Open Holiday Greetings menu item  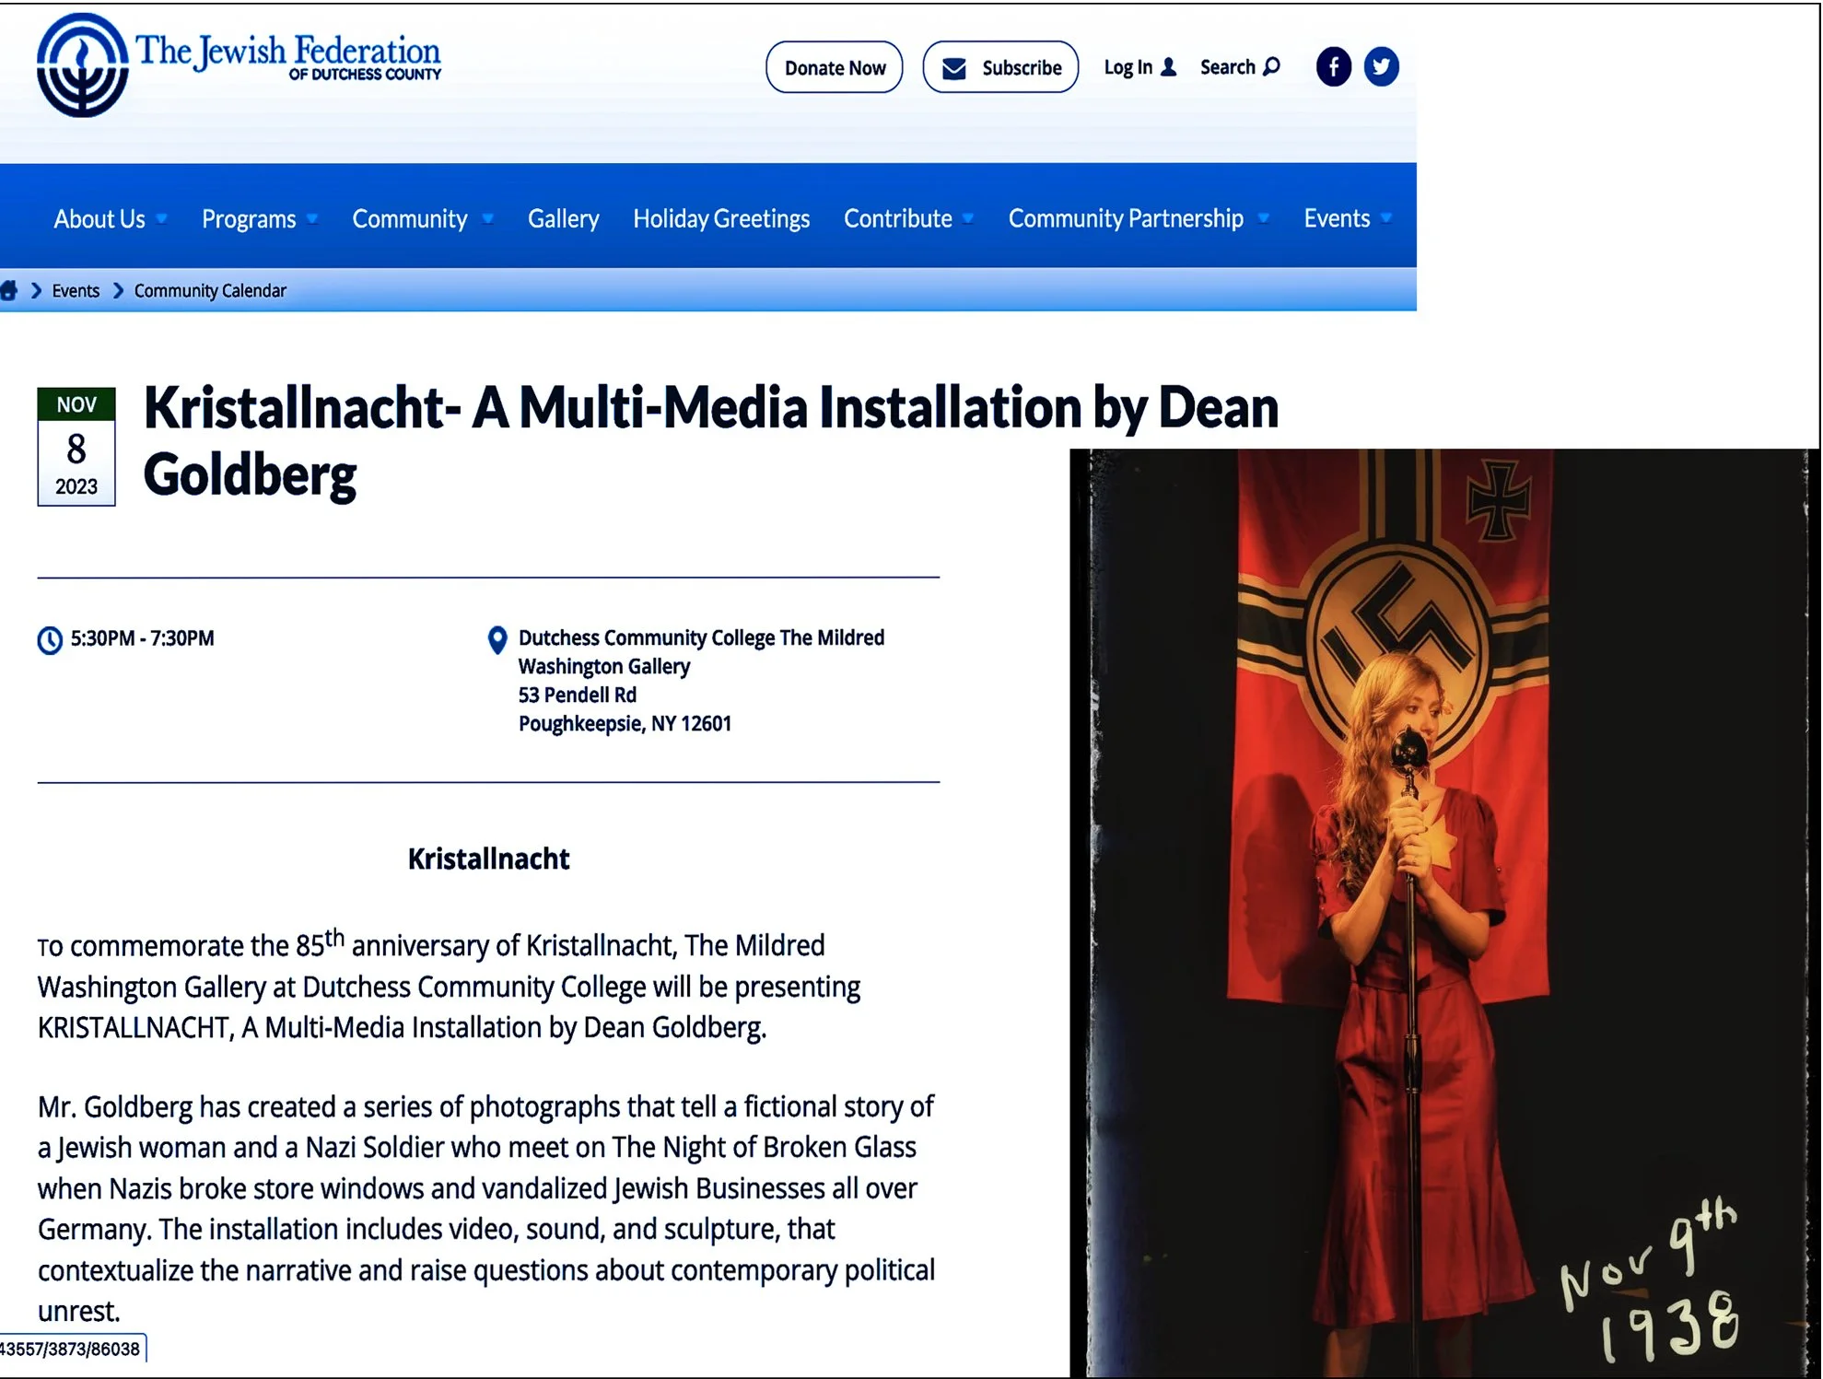coord(721,219)
